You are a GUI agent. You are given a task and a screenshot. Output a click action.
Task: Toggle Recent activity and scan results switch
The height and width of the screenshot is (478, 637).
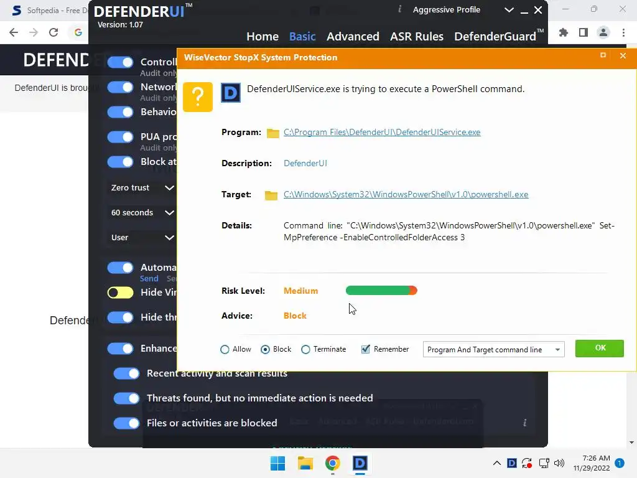point(126,373)
